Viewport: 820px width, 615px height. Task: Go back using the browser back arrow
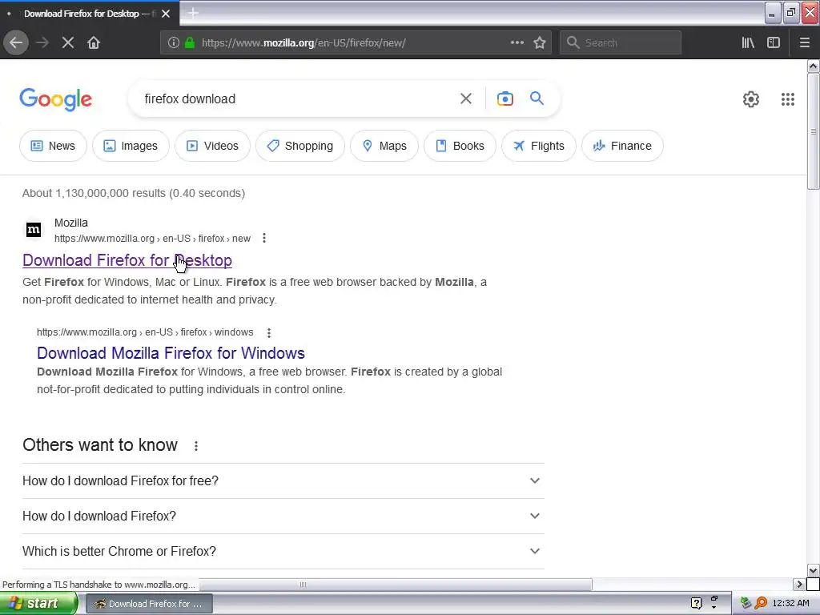[16, 43]
